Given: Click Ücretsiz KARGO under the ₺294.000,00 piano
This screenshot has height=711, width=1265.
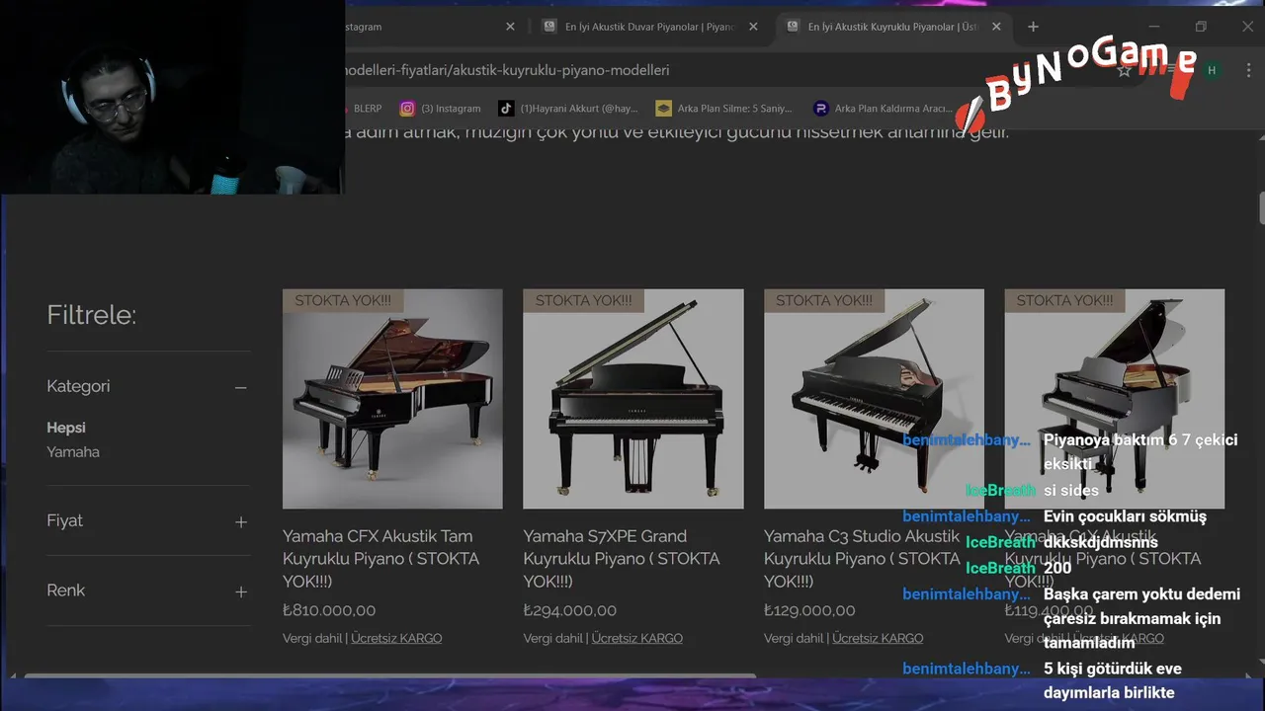Looking at the screenshot, I should coord(637,639).
